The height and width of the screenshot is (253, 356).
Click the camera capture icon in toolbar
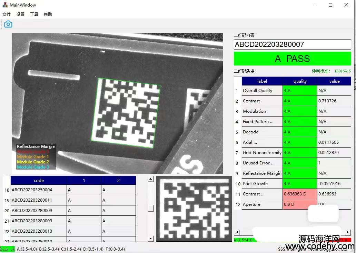[8, 24]
